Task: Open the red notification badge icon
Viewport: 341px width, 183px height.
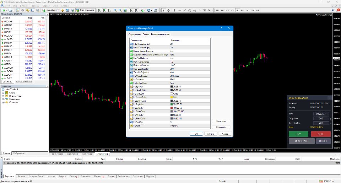Action: 339,10
